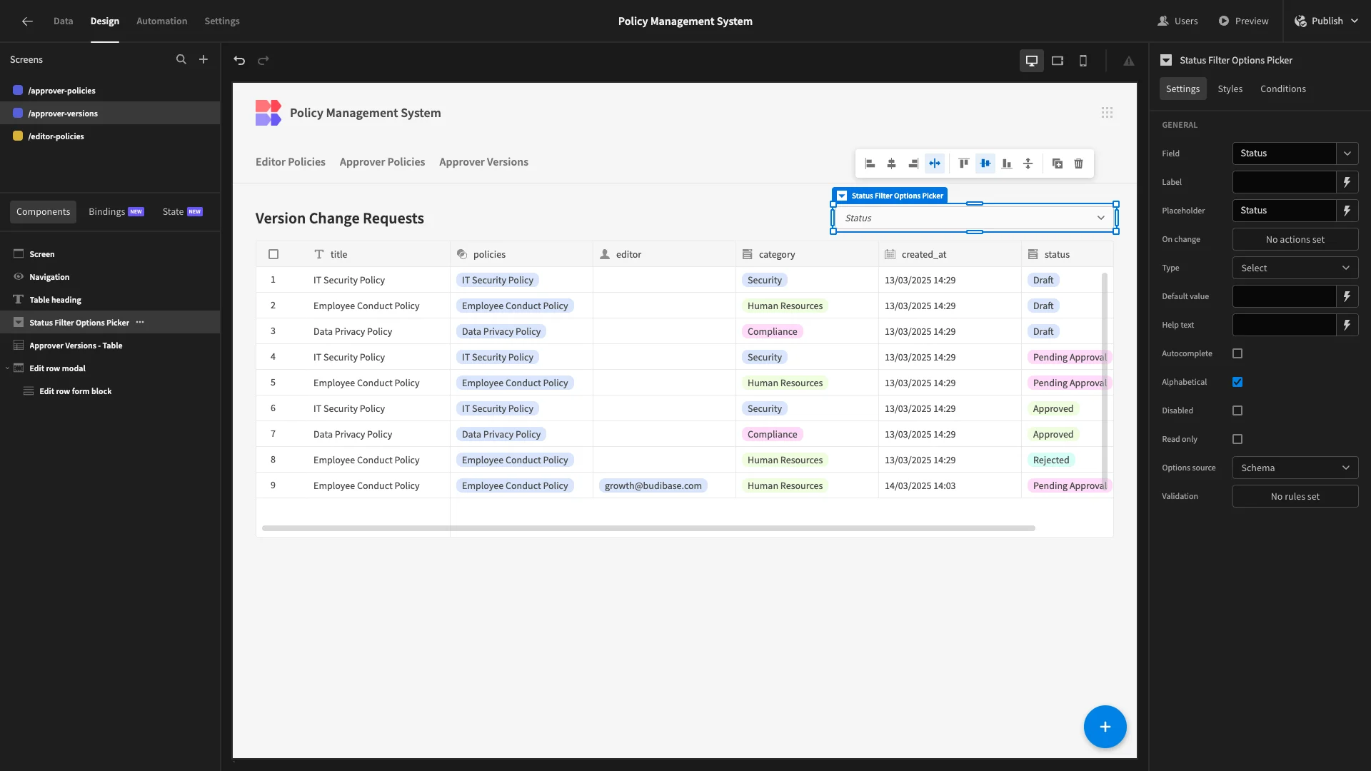Click the Approver Policies nav link

(382, 162)
